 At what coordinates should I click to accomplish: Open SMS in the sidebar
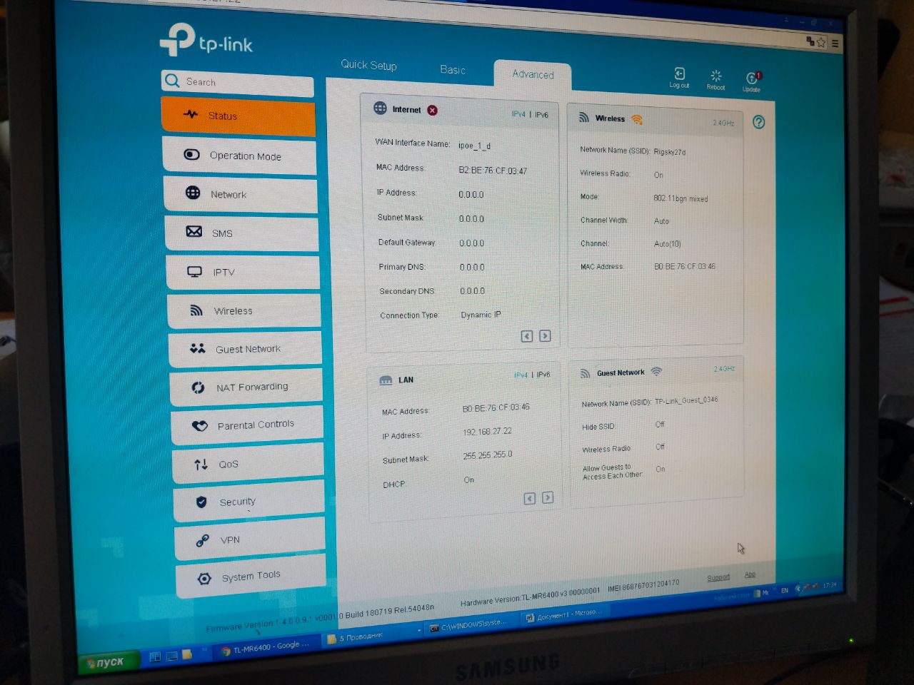(x=242, y=233)
